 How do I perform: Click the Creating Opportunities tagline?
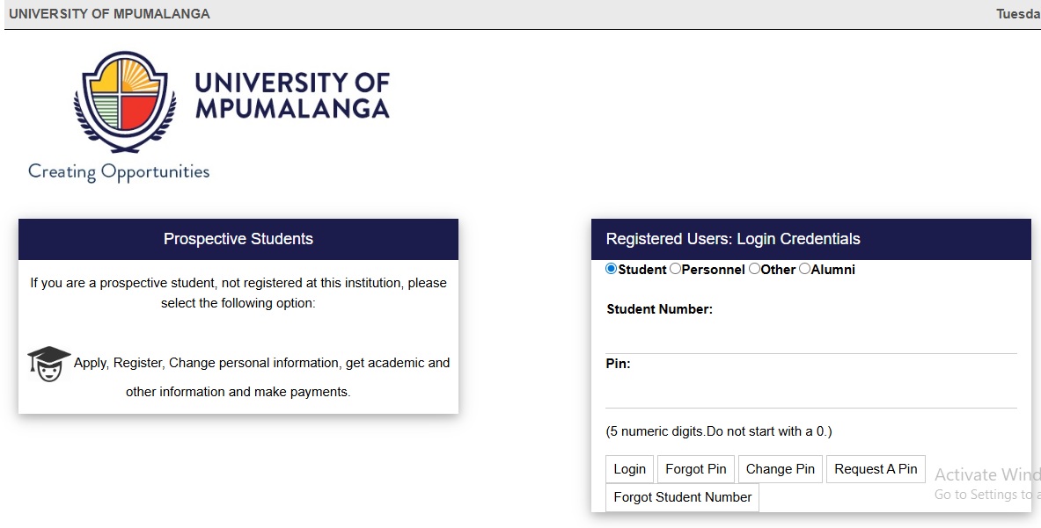[x=119, y=171]
